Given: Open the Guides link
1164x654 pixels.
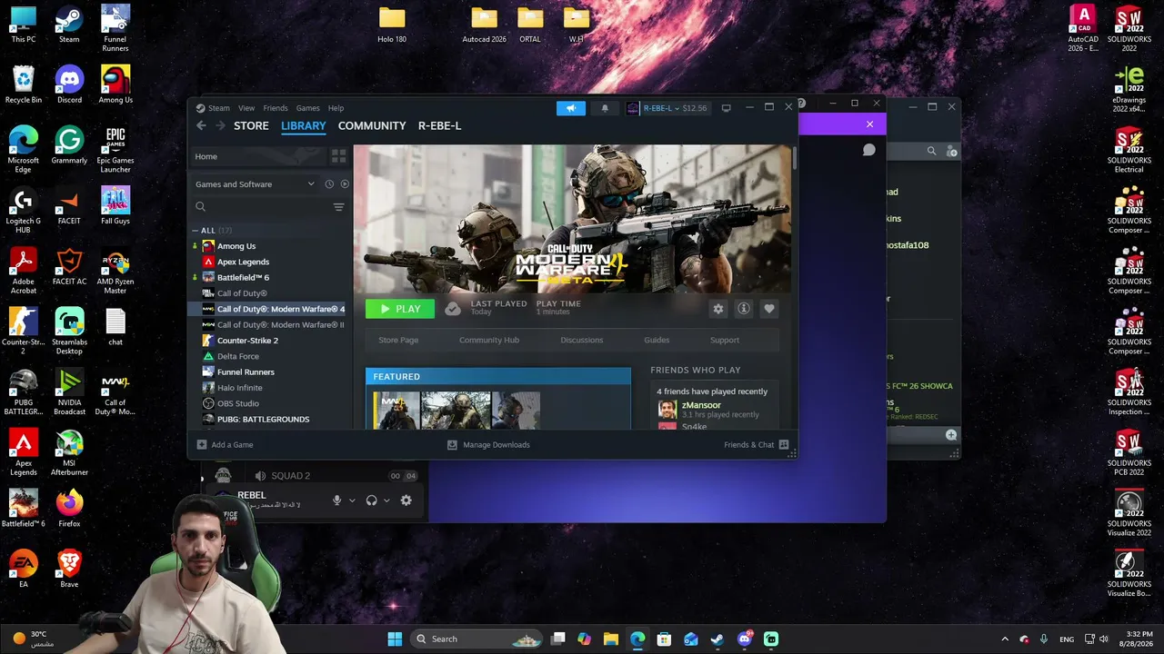Looking at the screenshot, I should pyautogui.click(x=657, y=340).
